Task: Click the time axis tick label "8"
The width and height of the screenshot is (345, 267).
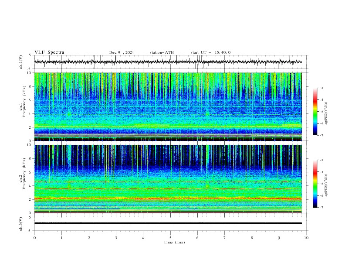Action: (252, 238)
